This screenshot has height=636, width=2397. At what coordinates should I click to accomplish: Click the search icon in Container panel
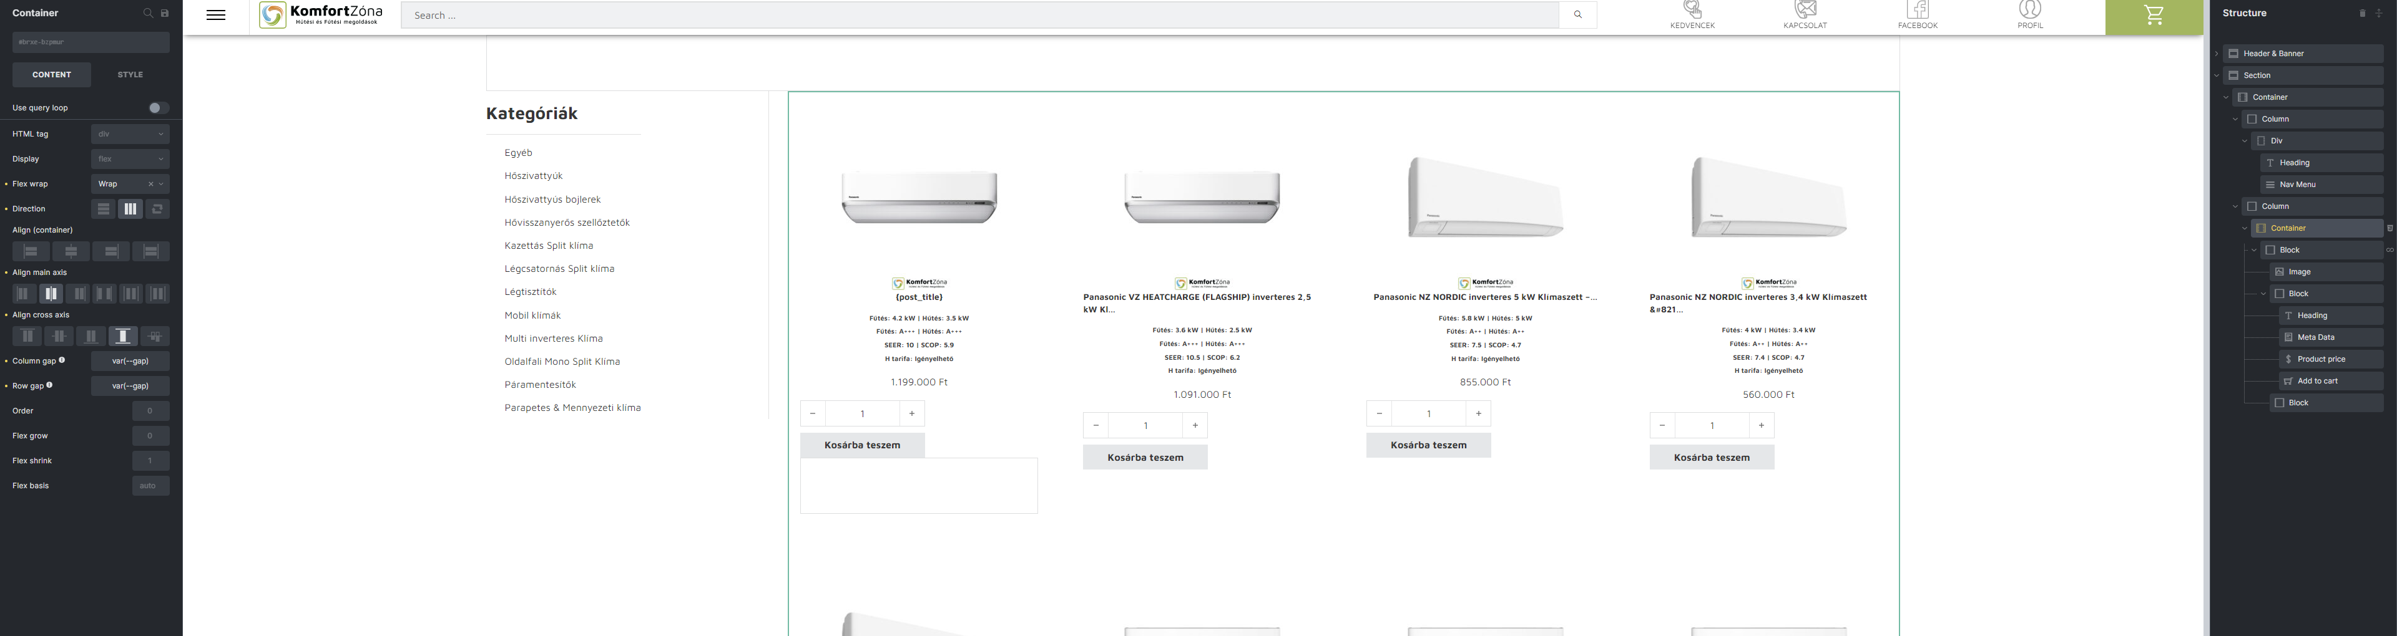click(148, 13)
